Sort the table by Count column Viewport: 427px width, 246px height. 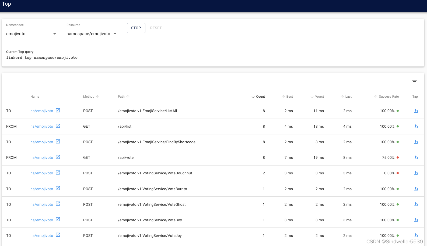(x=260, y=97)
